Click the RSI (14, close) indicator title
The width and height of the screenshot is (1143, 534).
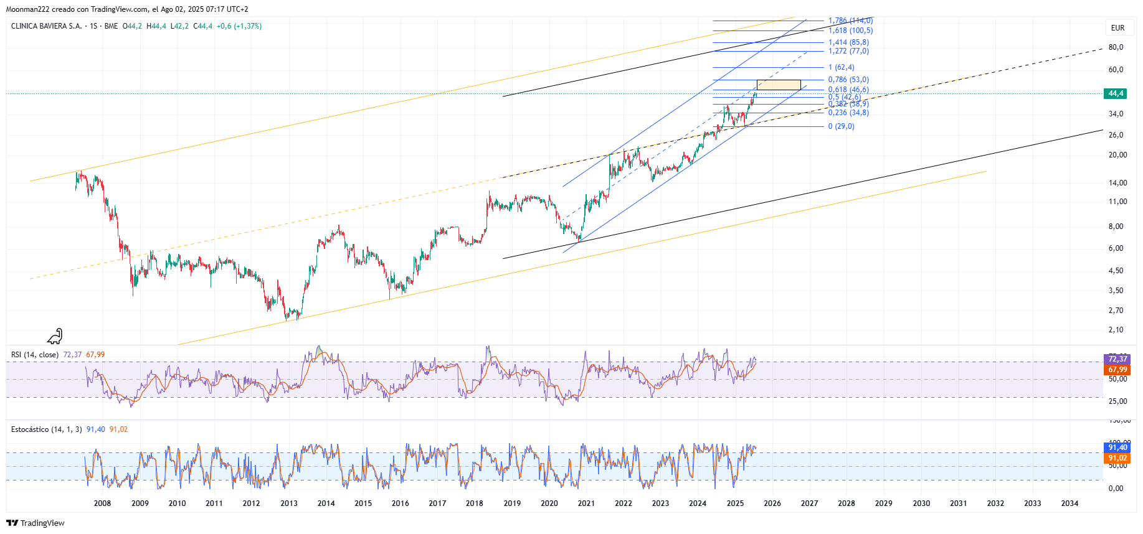point(35,355)
